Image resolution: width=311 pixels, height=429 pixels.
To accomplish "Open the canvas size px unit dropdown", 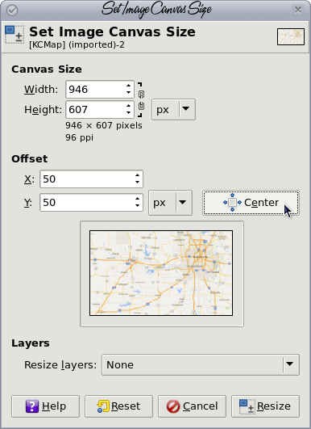I will click(173, 109).
